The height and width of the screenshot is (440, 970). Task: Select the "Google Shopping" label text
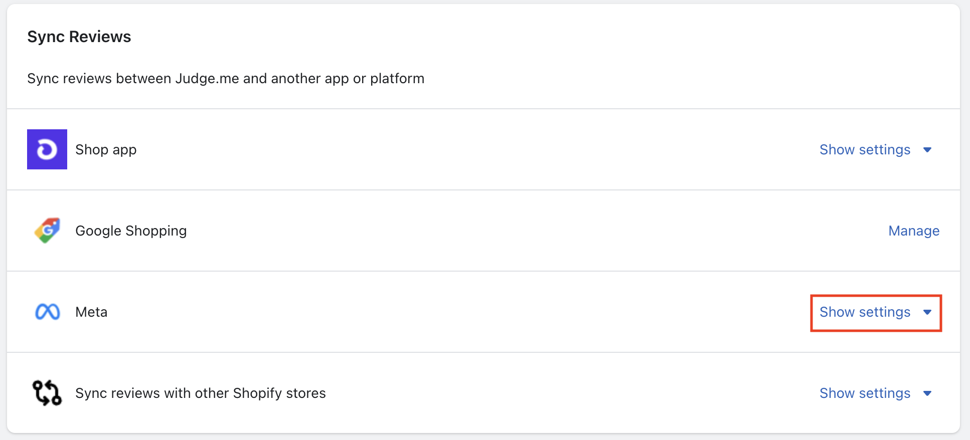coord(131,231)
